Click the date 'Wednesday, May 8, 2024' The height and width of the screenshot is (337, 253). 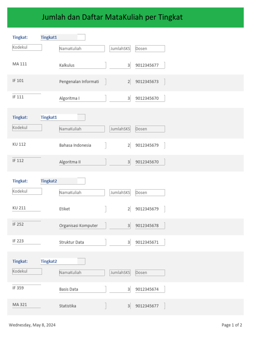[x=32, y=325]
